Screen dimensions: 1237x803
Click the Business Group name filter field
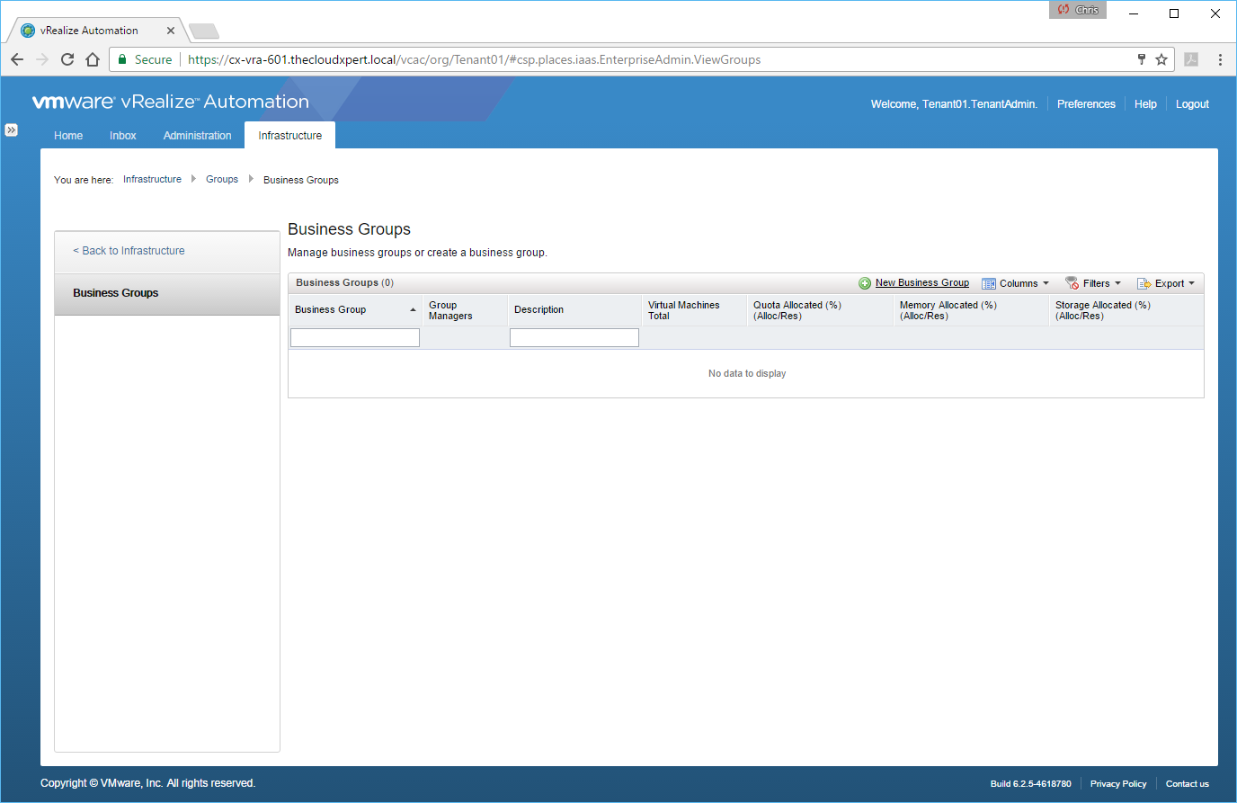point(355,337)
